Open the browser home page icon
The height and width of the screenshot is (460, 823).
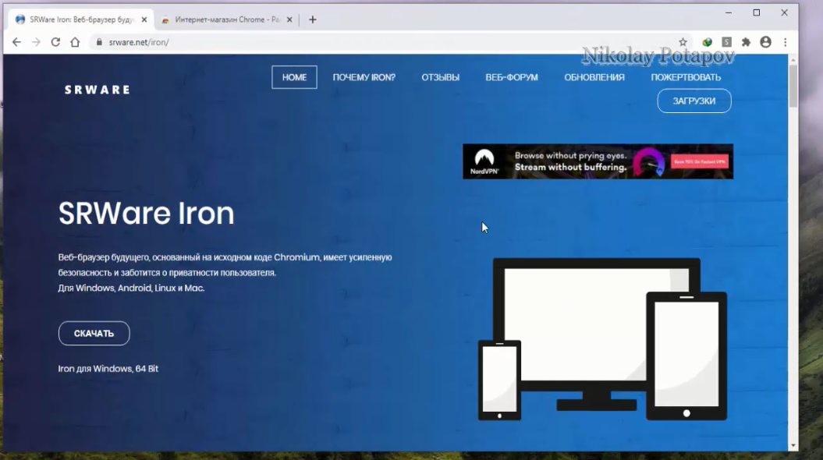pos(75,42)
